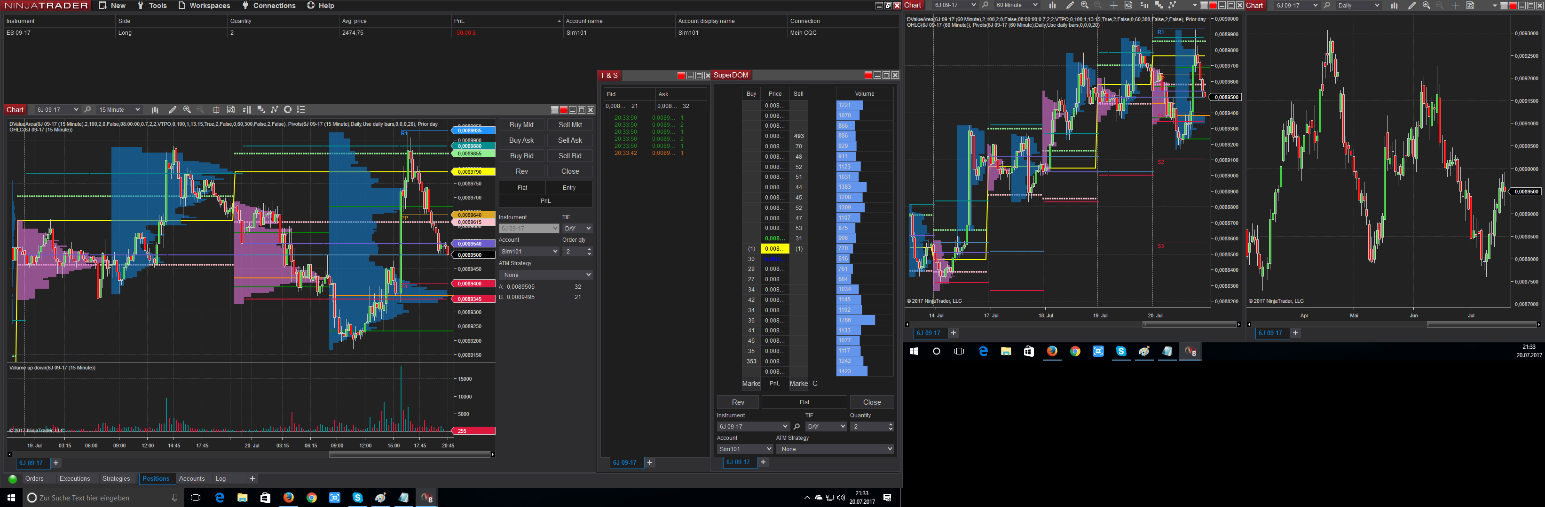
Task: Zoom in on the 60 Minute chart
Action: click(x=1084, y=5)
